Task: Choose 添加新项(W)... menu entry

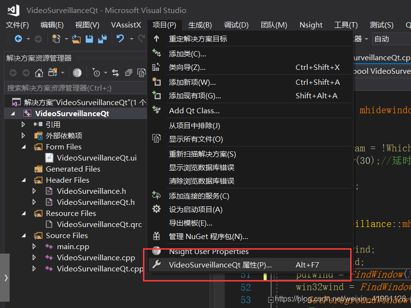Action: click(250, 82)
